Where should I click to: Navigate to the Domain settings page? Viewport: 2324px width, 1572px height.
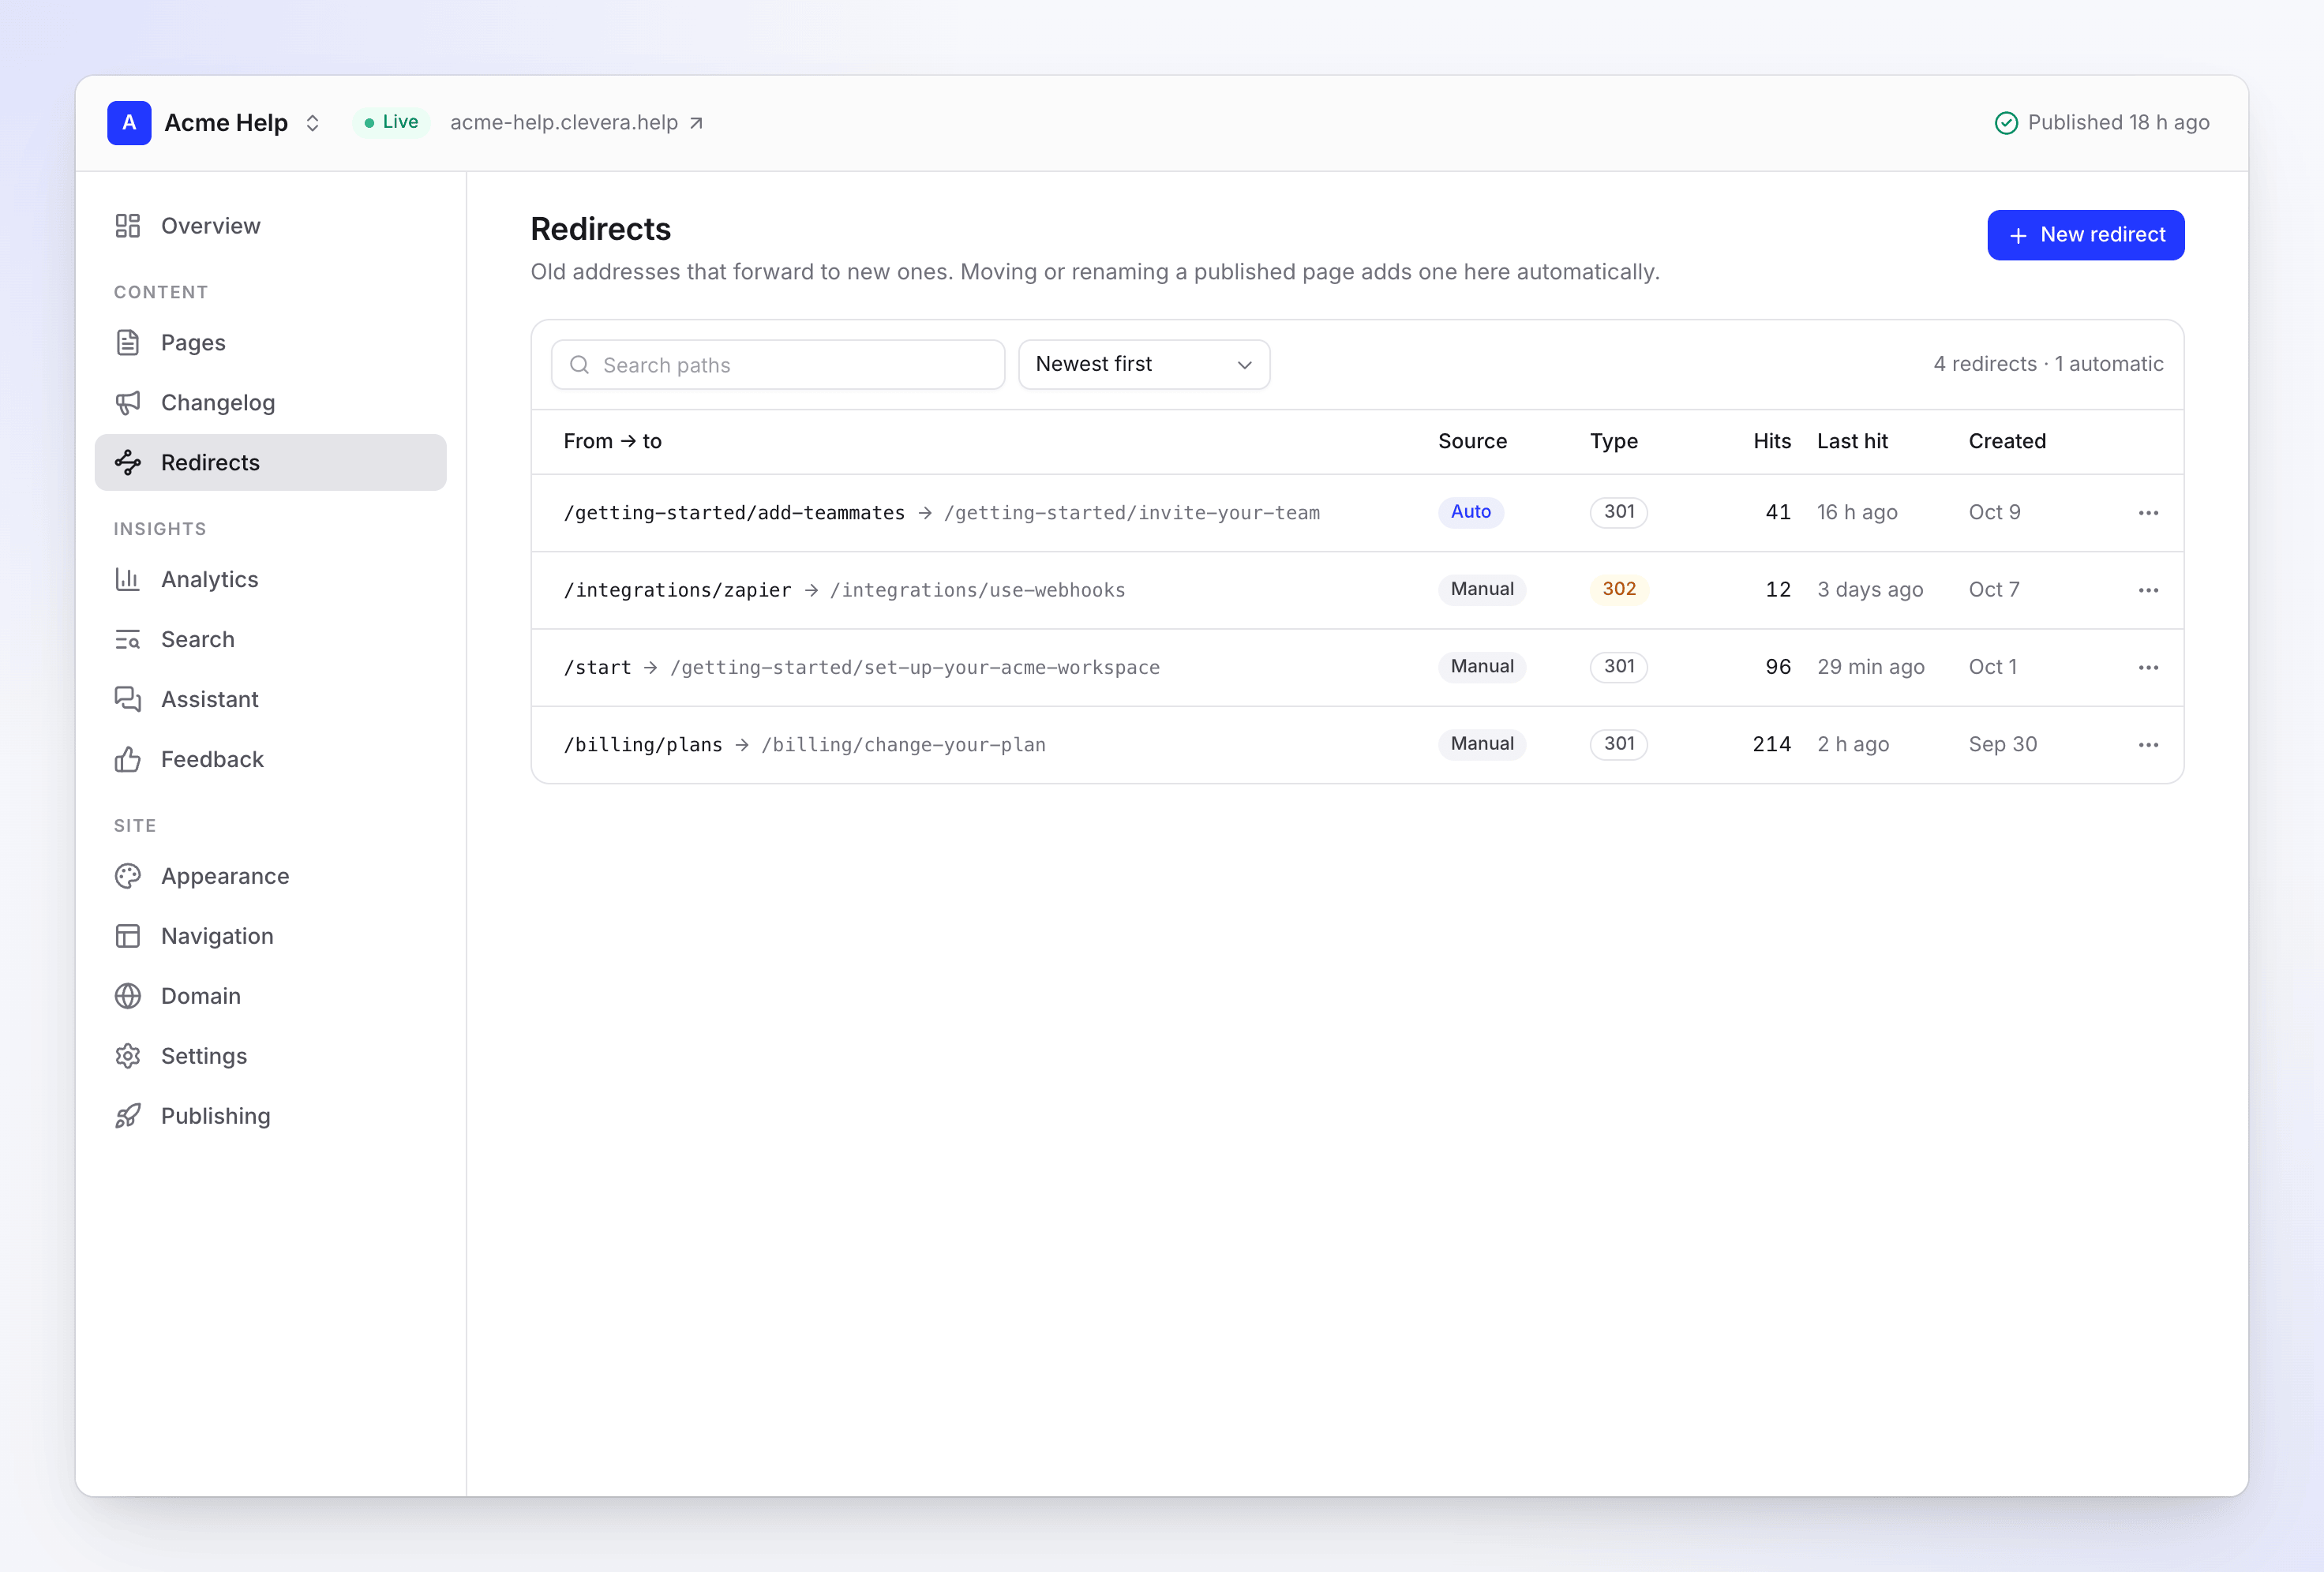(x=270, y=996)
